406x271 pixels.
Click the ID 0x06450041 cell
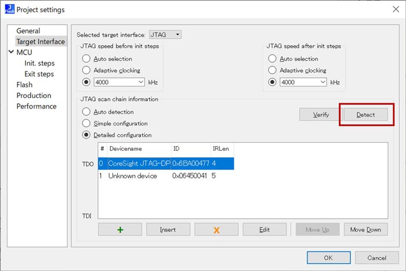coord(190,176)
